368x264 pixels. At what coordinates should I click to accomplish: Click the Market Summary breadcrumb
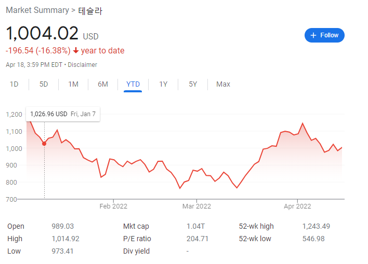37,10
